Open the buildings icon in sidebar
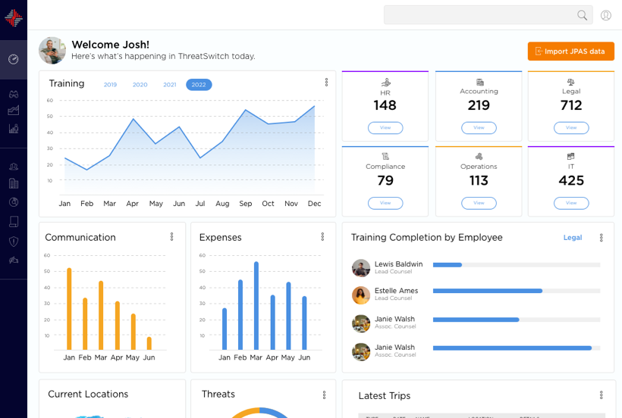 (14, 183)
